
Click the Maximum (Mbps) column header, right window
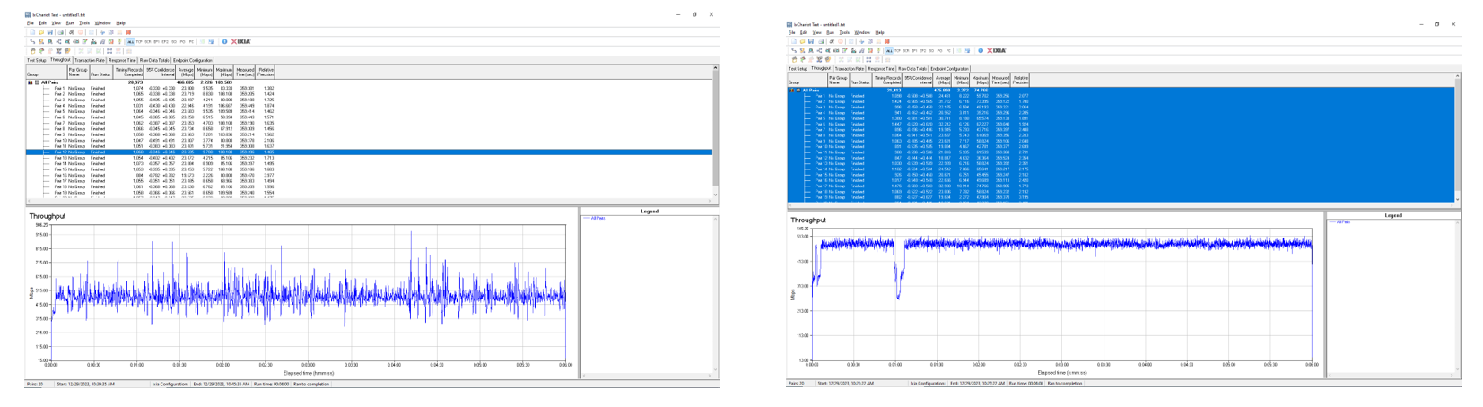[x=980, y=79]
